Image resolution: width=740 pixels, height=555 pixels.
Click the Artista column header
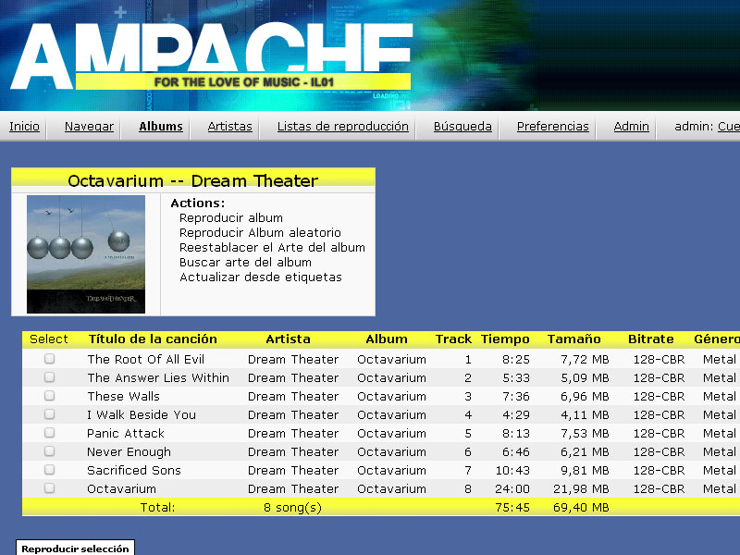pos(288,339)
